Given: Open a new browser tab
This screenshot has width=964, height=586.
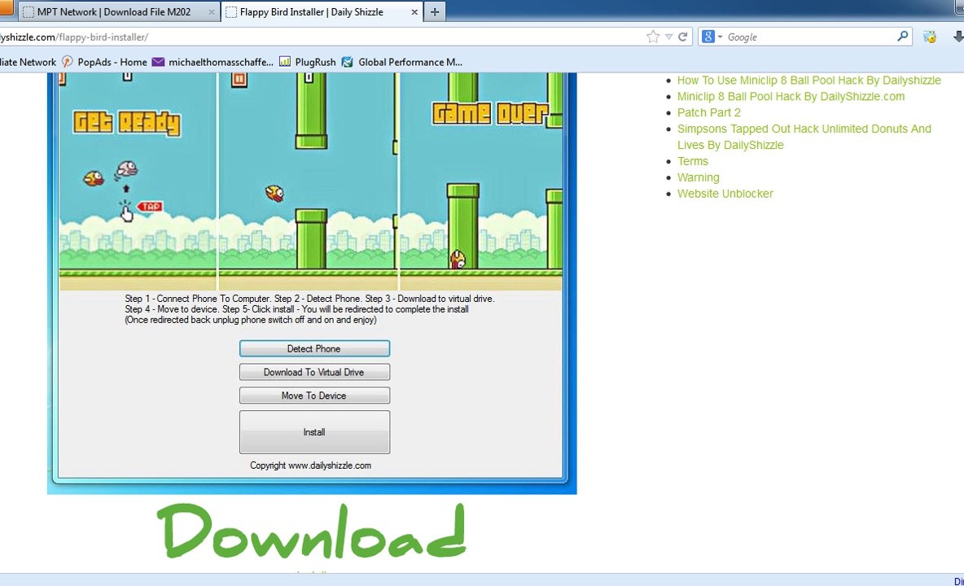Looking at the screenshot, I should 435,11.
